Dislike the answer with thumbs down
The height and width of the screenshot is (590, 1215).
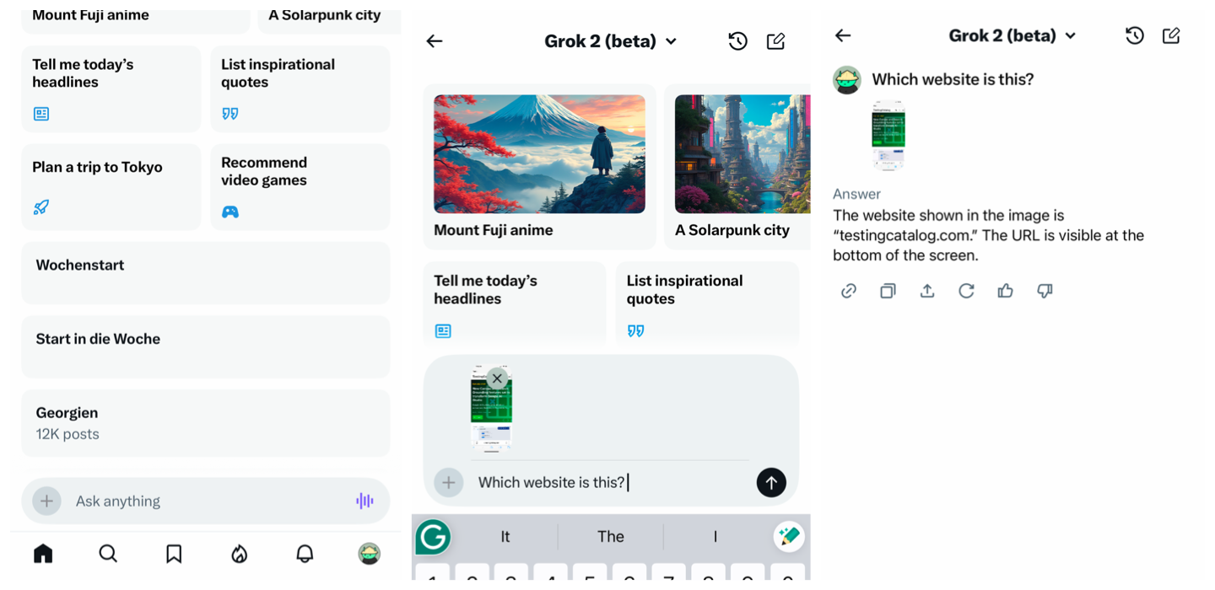[x=1045, y=291]
